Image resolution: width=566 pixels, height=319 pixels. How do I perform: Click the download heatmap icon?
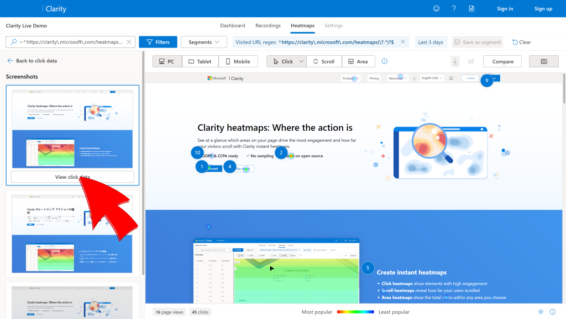455,62
